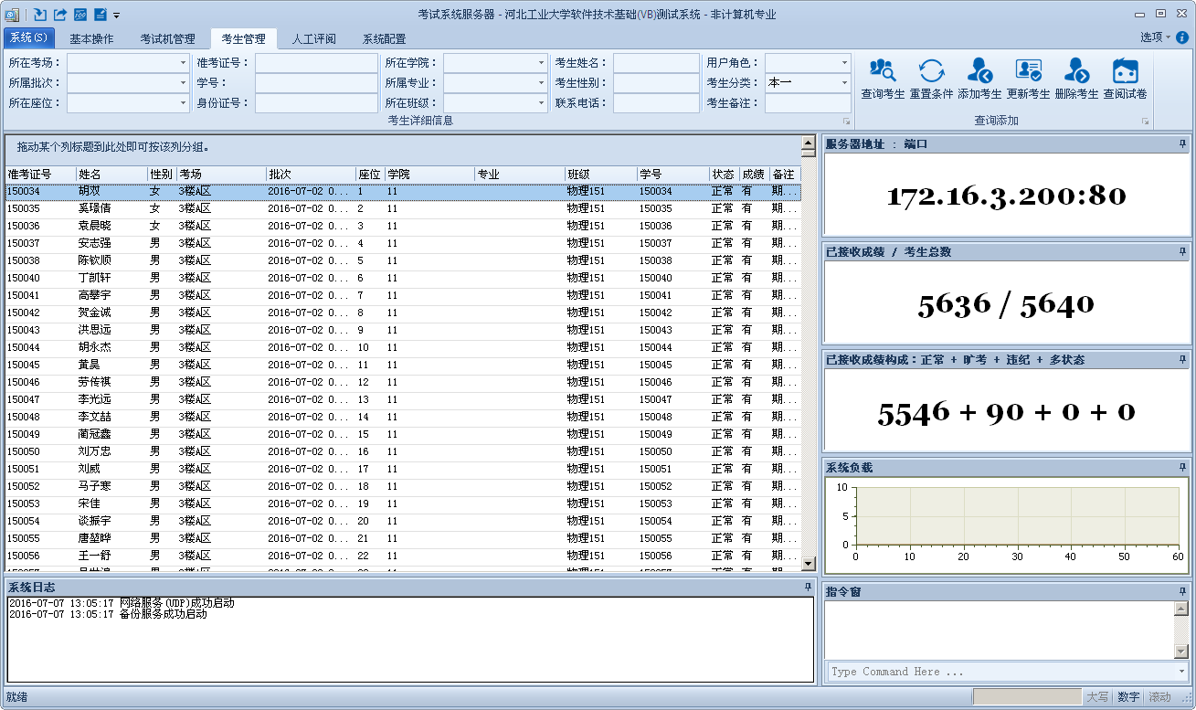Viewport: 1196px width, 710px height.
Task: Open 考生分类 dropdown showing 本一
Action: [x=844, y=83]
